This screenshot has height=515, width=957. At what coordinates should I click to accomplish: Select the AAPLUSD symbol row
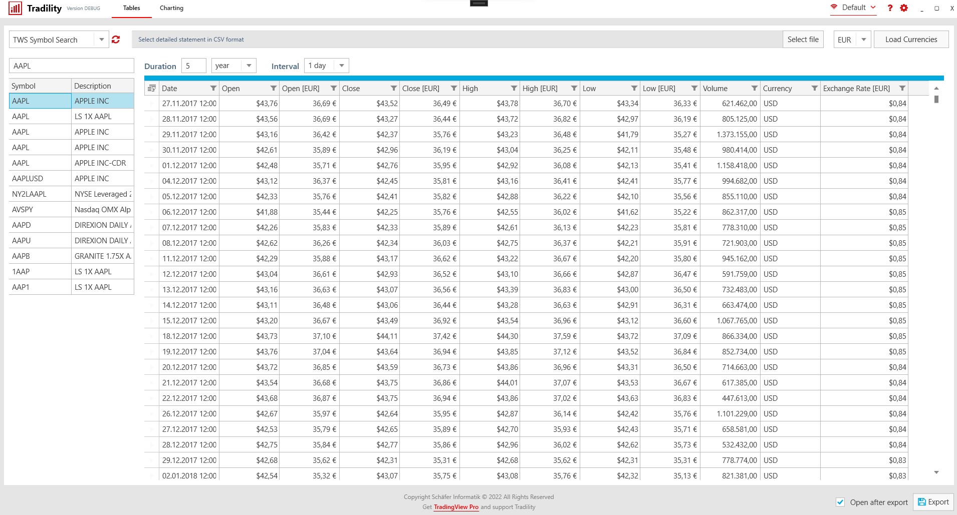(x=72, y=179)
